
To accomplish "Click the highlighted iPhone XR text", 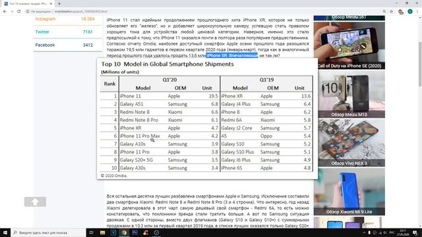I will point(232,55).
